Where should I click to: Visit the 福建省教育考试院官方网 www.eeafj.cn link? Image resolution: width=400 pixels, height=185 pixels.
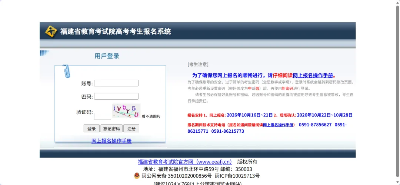[185, 162]
